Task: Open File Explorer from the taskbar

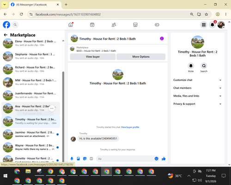Action: coord(28,171)
